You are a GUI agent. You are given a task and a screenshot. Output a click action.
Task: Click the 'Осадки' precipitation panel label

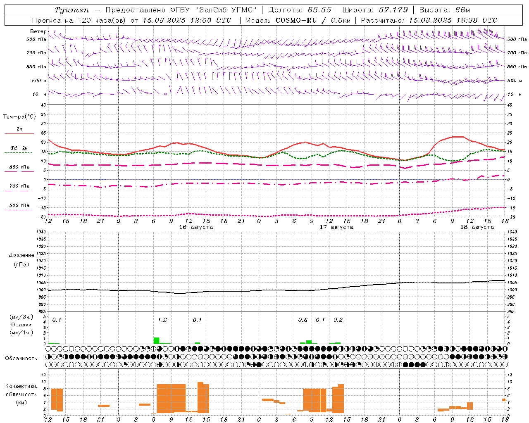click(21, 325)
